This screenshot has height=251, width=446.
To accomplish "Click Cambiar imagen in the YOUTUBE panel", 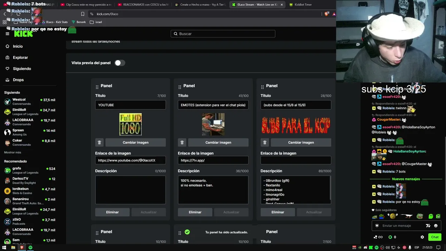I will [x=136, y=142].
